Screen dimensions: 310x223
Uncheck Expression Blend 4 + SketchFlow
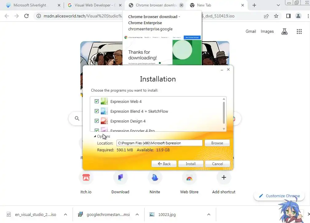(97, 111)
